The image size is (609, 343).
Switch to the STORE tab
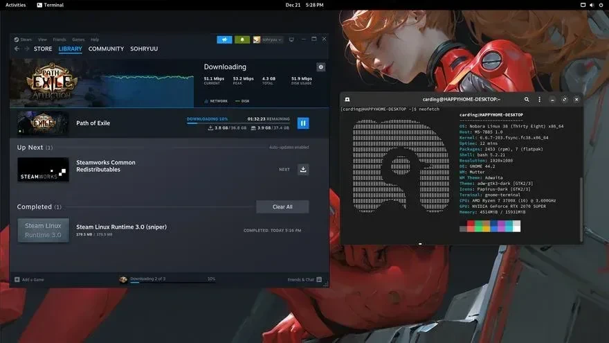pos(43,49)
